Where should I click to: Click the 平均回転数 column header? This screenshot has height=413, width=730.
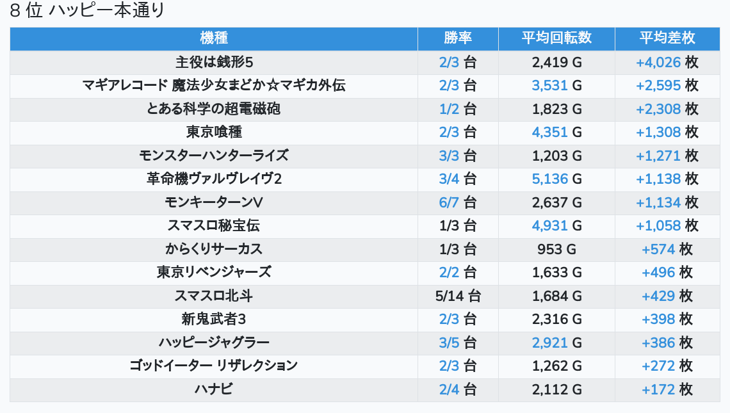(x=556, y=38)
